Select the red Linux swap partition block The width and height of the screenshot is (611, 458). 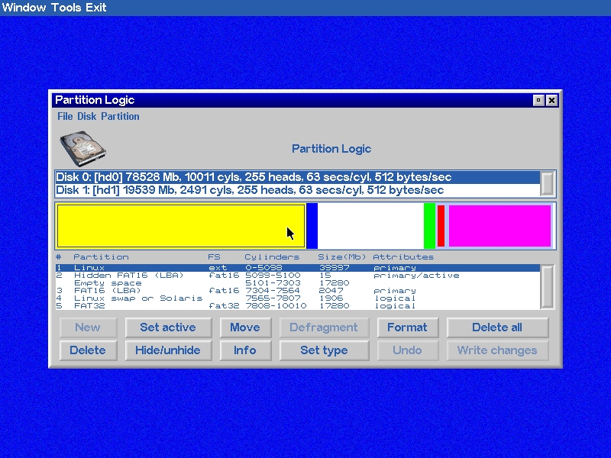[441, 226]
